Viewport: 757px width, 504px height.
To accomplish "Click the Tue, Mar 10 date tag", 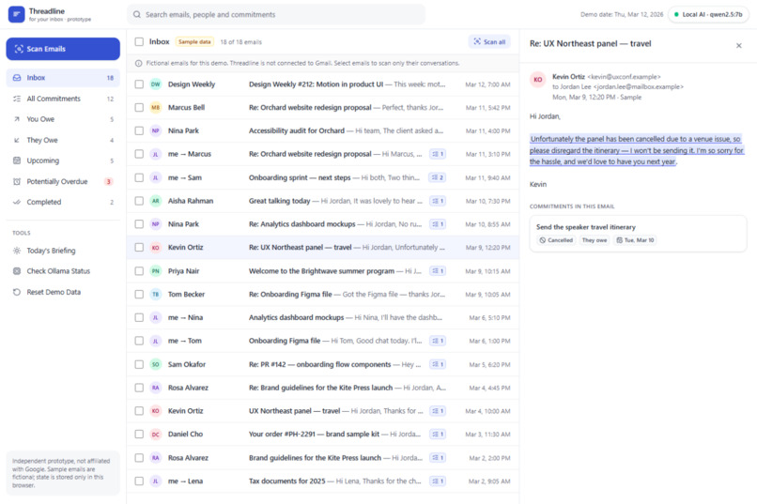I will click(x=635, y=240).
